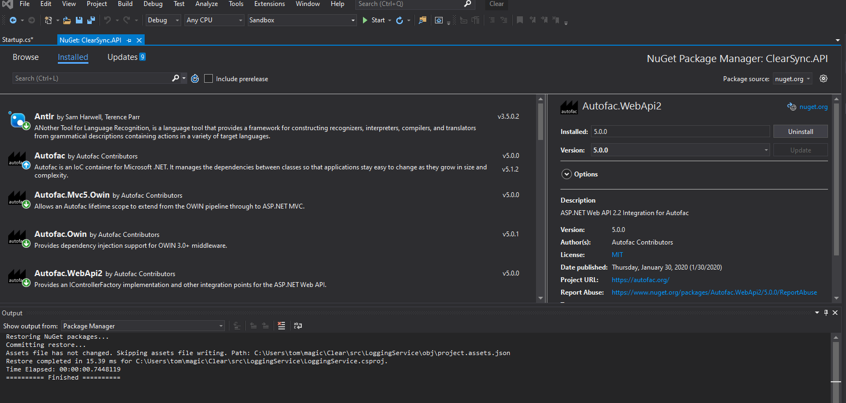Click the Open File folder icon
This screenshot has height=403, width=846.
click(67, 20)
